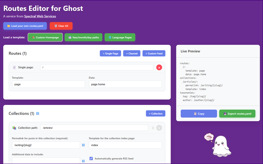Add a Single Page route
This screenshot has height=164, width=263.
pos(110,53)
